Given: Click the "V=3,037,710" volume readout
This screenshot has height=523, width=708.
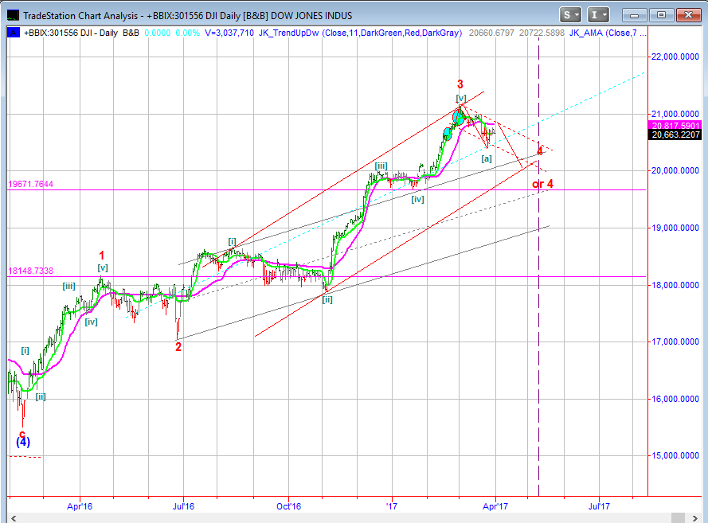Looking at the screenshot, I should point(229,33).
